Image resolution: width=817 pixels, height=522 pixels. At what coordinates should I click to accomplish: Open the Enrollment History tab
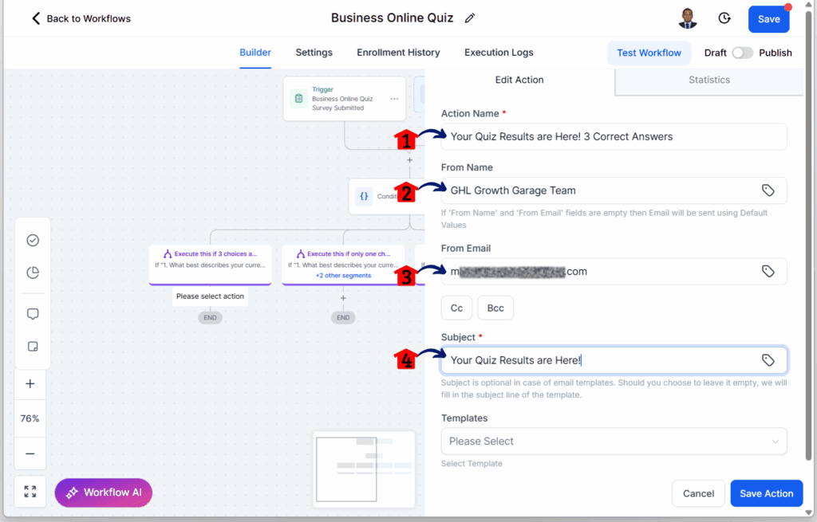[x=398, y=53]
